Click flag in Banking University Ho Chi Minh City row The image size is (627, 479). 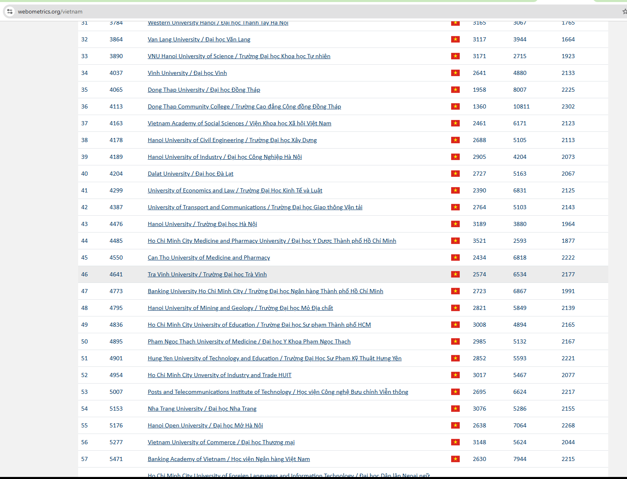(x=455, y=291)
